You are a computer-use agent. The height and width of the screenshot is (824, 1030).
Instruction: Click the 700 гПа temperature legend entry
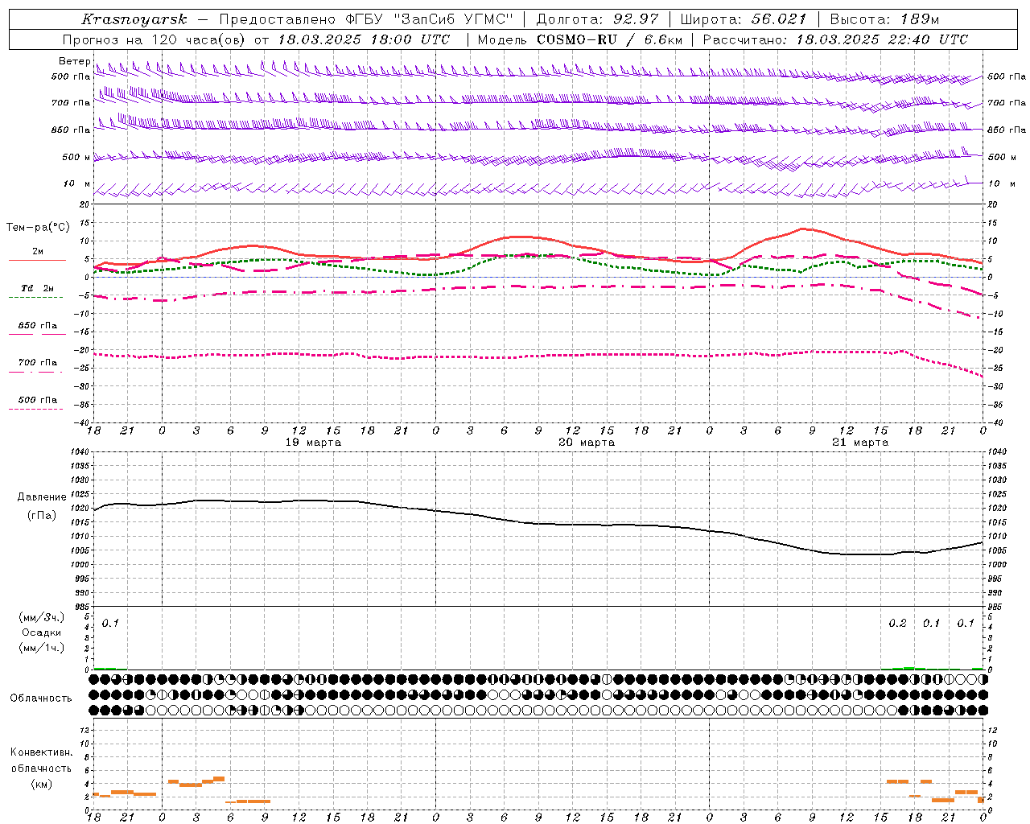[x=38, y=363]
